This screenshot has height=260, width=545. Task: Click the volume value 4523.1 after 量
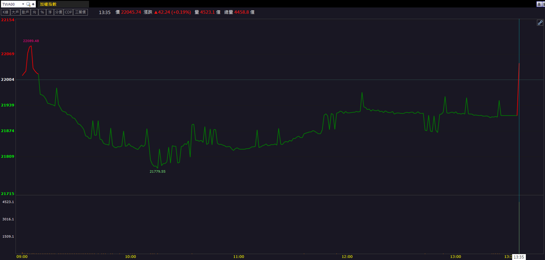tap(207, 12)
